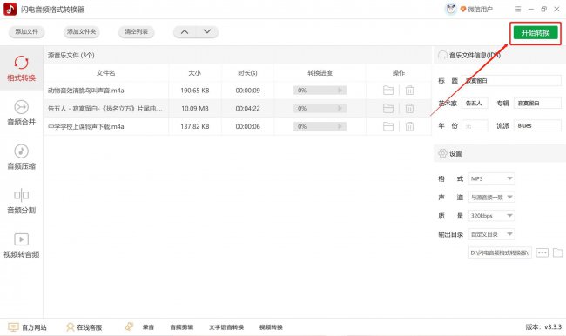Open folder for 中学学校上课铃声下载.m4a row
The image size is (566, 336).
pyautogui.click(x=388, y=126)
